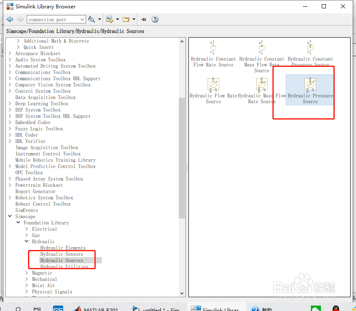Collapse the Simscape tree node

10,216
